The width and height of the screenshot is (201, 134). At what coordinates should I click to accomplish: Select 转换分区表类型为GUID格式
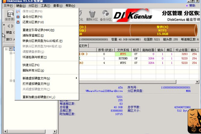[42, 41]
